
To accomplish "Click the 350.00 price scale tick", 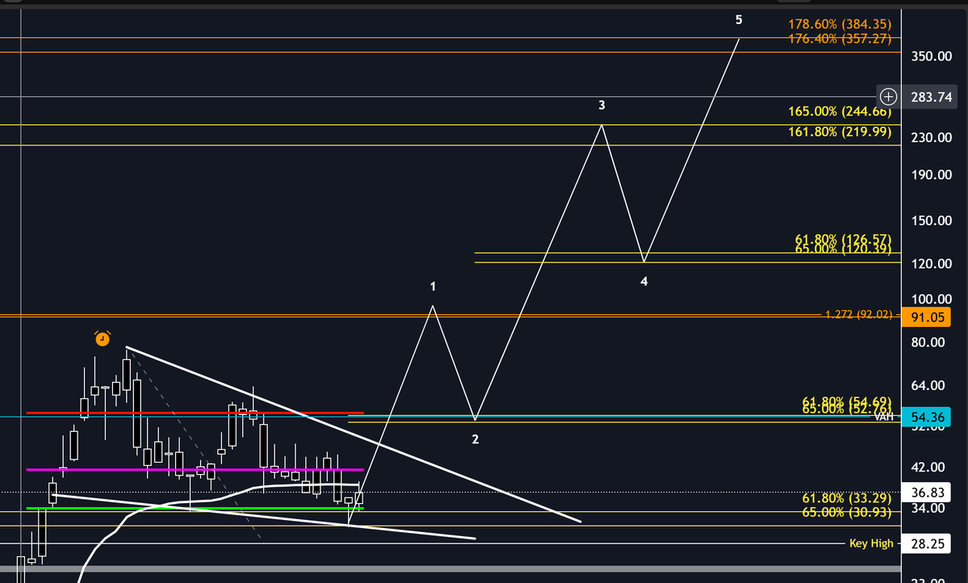I will pos(931,57).
